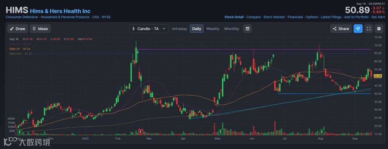Click the SMA 20 indicator label
The image size is (388, 149).
[x=19, y=44]
